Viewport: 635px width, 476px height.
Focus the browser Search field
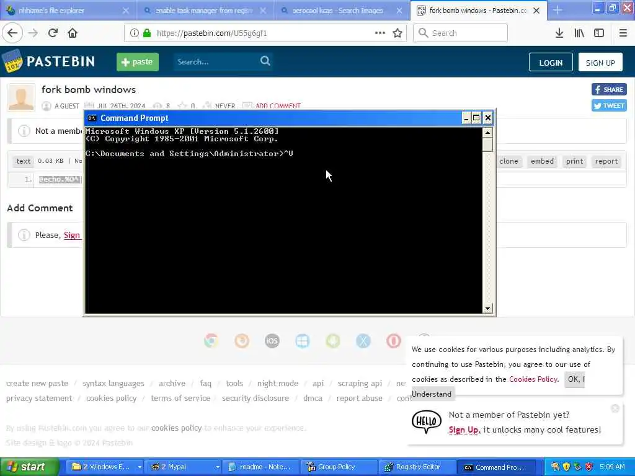coord(461,33)
